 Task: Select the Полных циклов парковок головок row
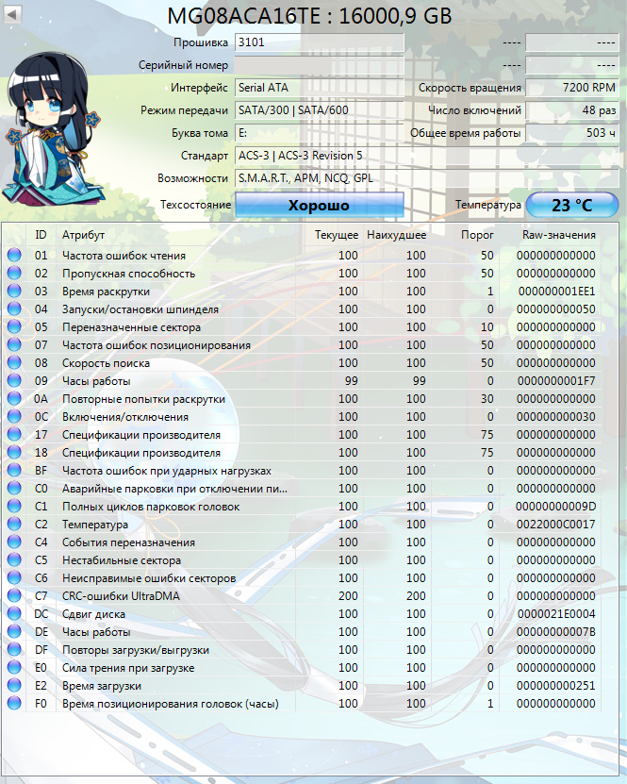click(x=302, y=507)
